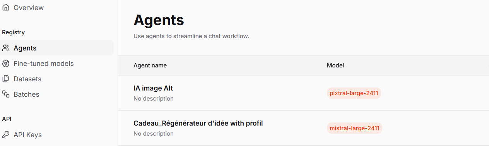Open the Overview page
Viewport: 489px width, 146px height.
pos(57,8)
